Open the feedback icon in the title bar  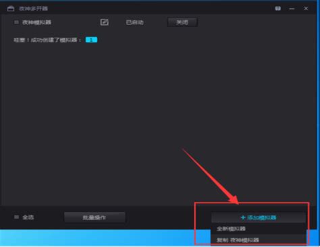pyautogui.click(x=278, y=9)
